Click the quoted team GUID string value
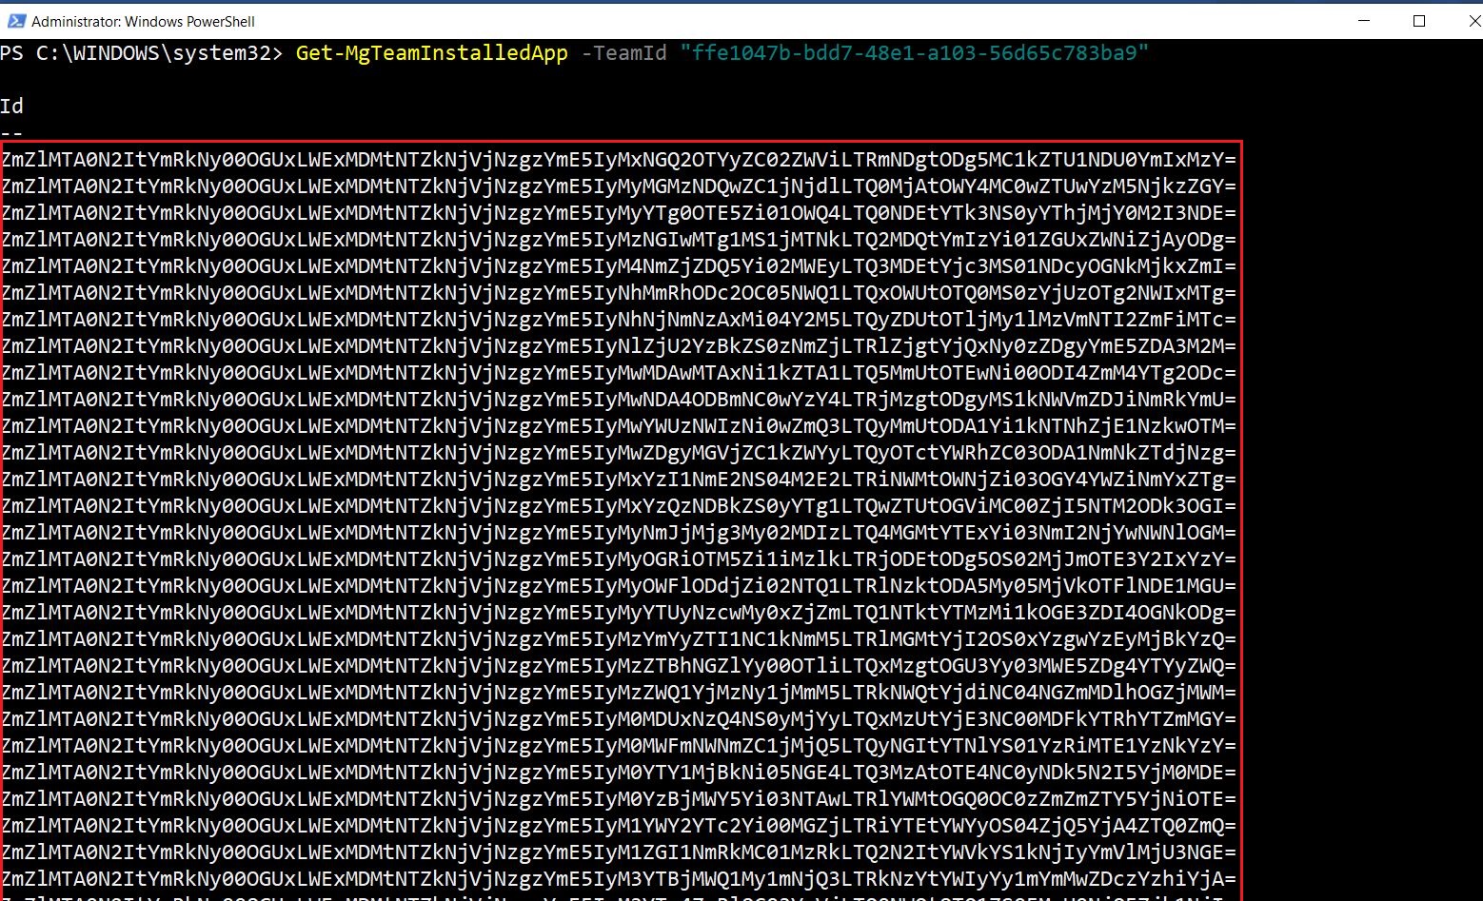The height and width of the screenshot is (901, 1483). 914,53
